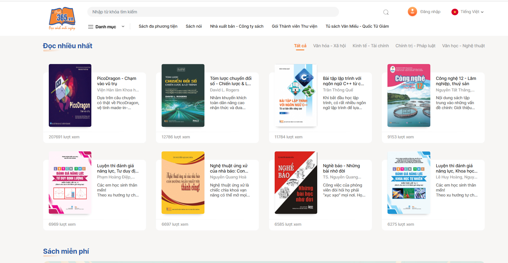The height and width of the screenshot is (263, 508).
Task: Open the Nghề báo book cover
Action: [x=296, y=183]
